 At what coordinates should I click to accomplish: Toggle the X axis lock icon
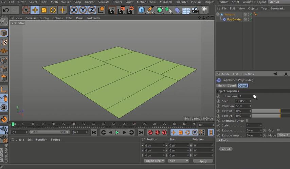click(x=74, y=10)
